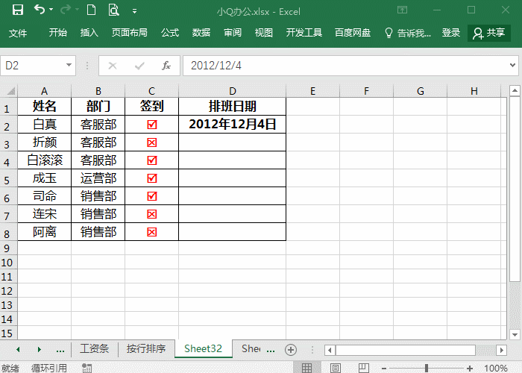
Task: Click the checked box in 司命 row
Action: click(x=152, y=196)
